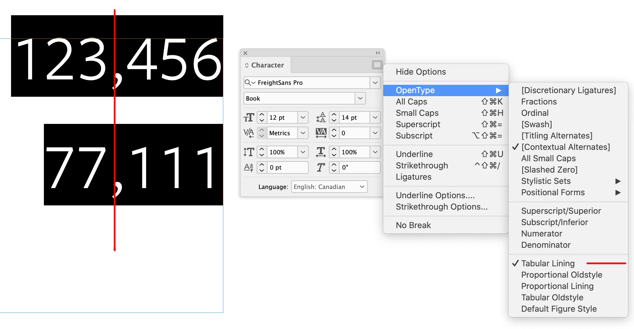Click the baseline shift 0 pt field

pyautogui.click(x=287, y=167)
